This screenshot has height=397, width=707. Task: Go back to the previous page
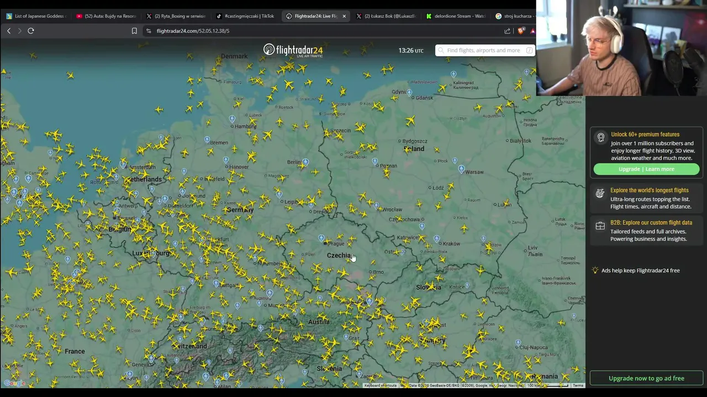(9, 31)
